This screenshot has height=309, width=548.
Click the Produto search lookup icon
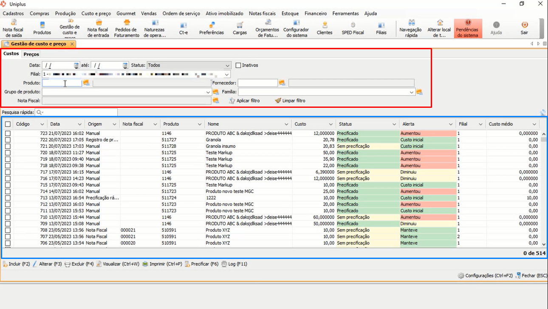(x=86, y=83)
